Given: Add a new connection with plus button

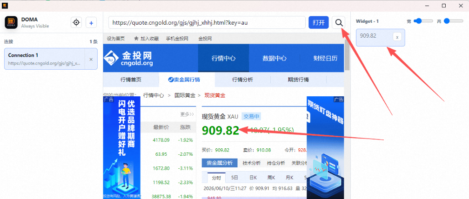Looking at the screenshot, I should click(x=91, y=22).
